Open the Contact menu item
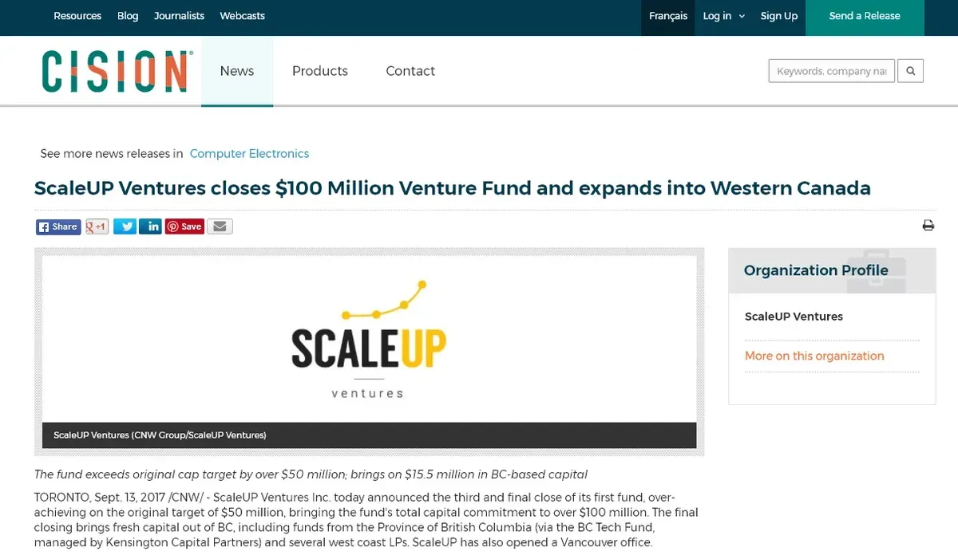 tap(410, 71)
